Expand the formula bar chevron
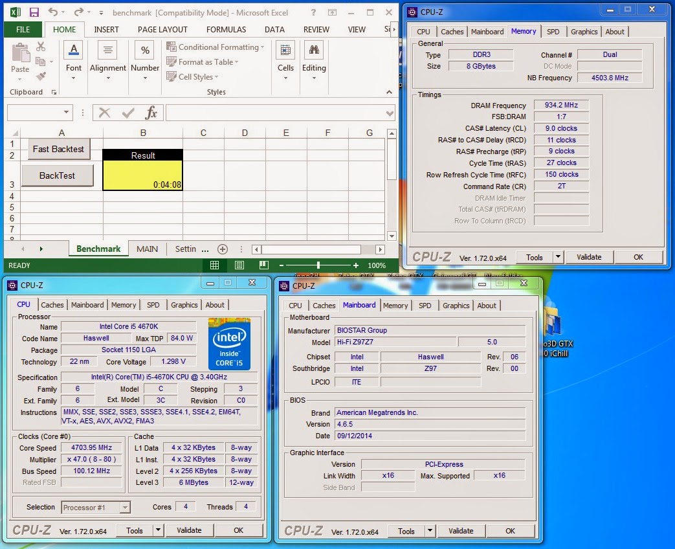 390,114
